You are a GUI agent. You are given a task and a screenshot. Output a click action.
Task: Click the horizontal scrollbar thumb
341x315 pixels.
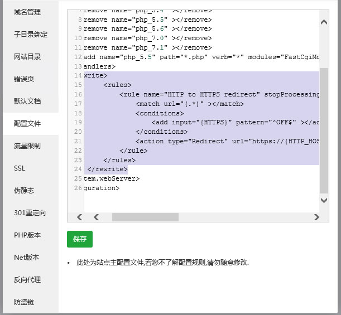click(x=145, y=217)
